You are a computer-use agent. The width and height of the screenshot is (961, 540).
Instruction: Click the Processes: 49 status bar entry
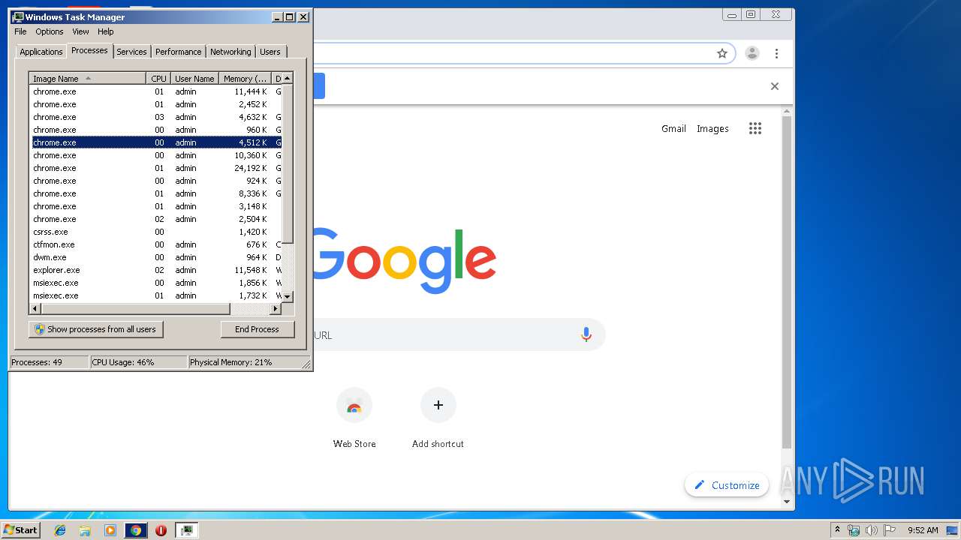(49, 362)
